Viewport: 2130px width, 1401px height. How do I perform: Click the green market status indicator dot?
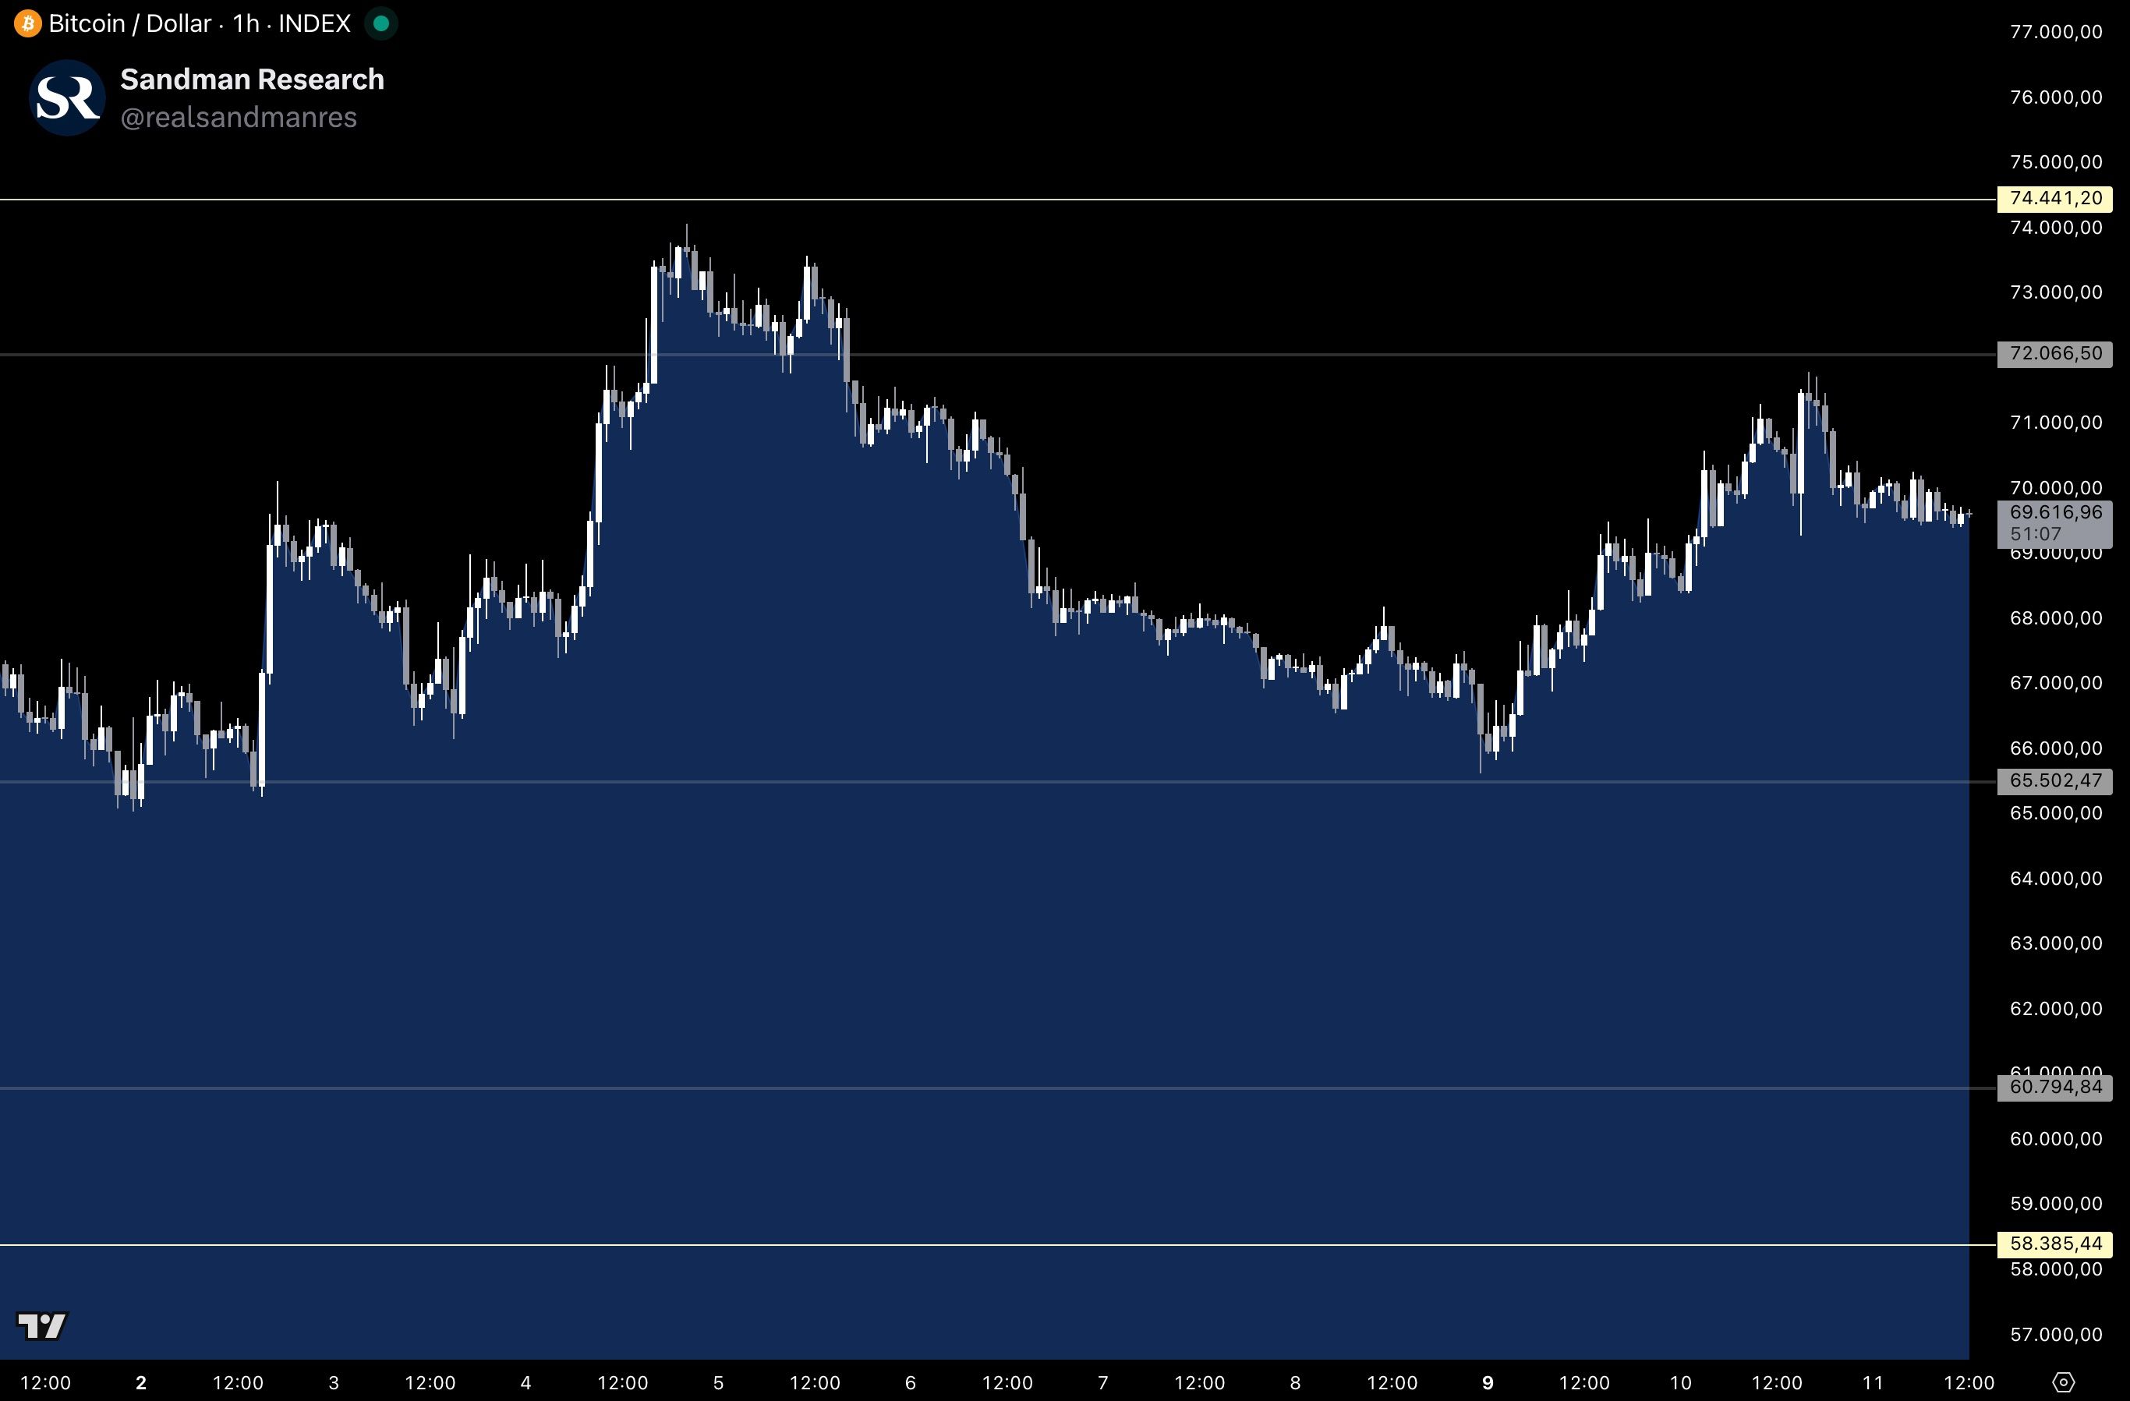380,23
